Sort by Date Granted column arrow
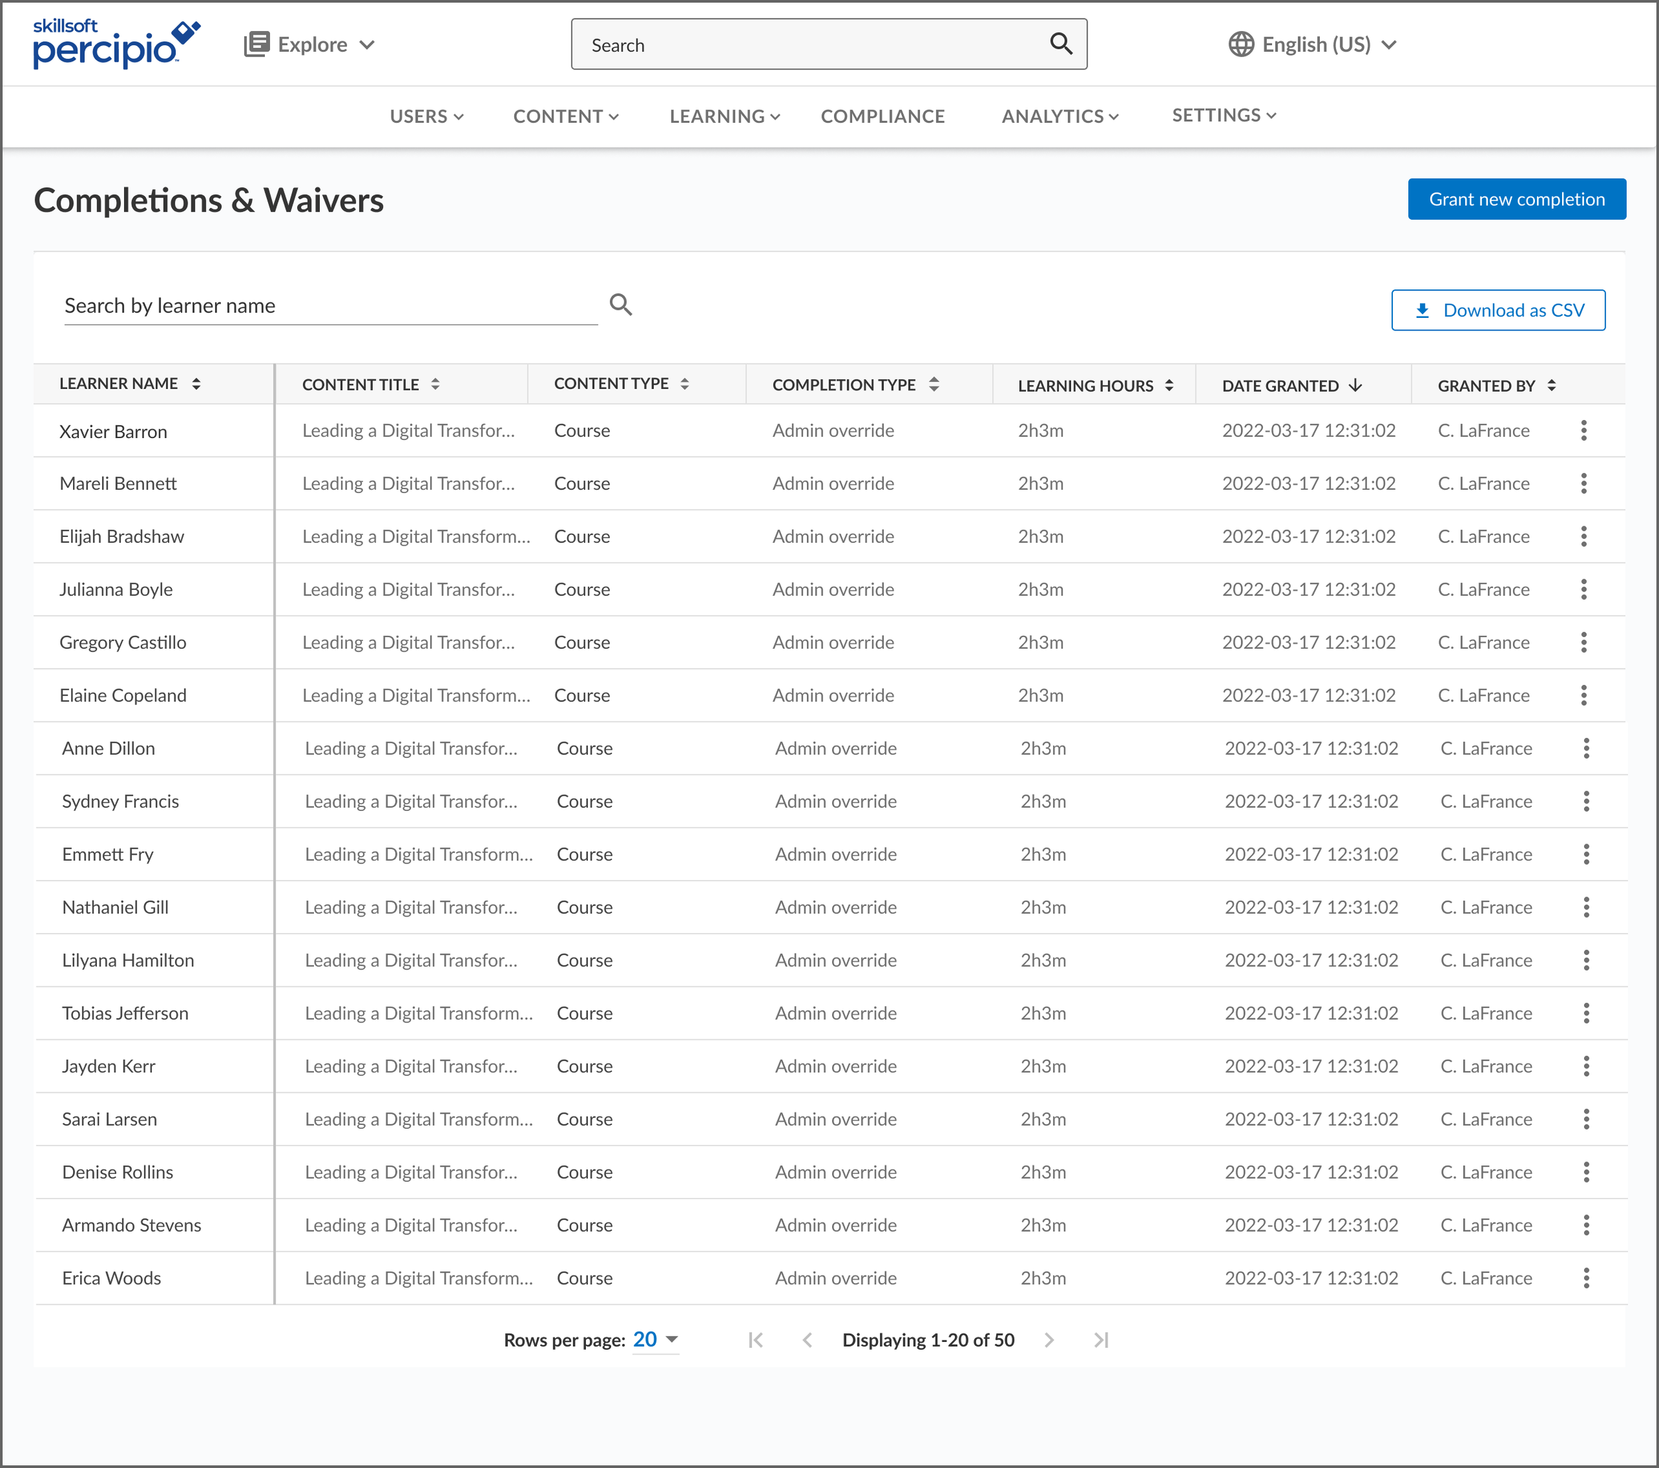The height and width of the screenshot is (1468, 1659). 1354,386
